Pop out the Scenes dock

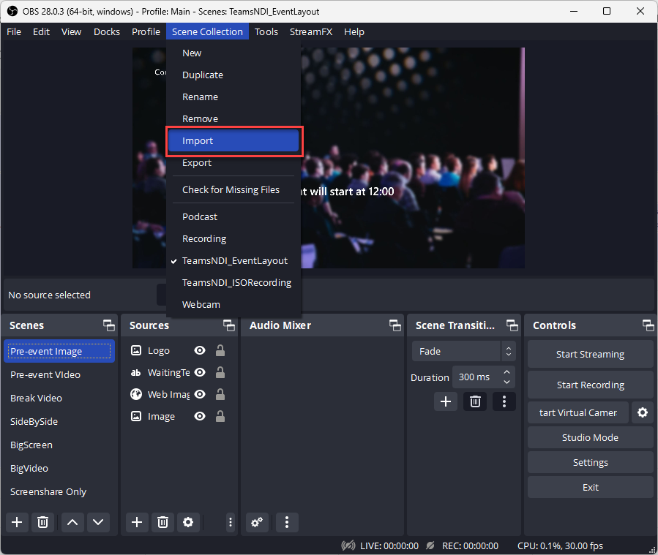(x=108, y=325)
